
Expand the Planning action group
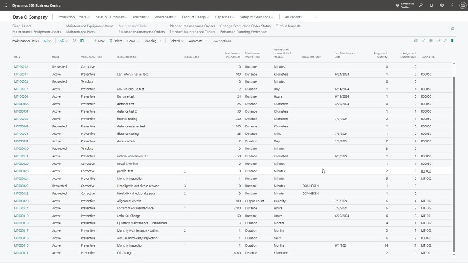[x=152, y=41]
